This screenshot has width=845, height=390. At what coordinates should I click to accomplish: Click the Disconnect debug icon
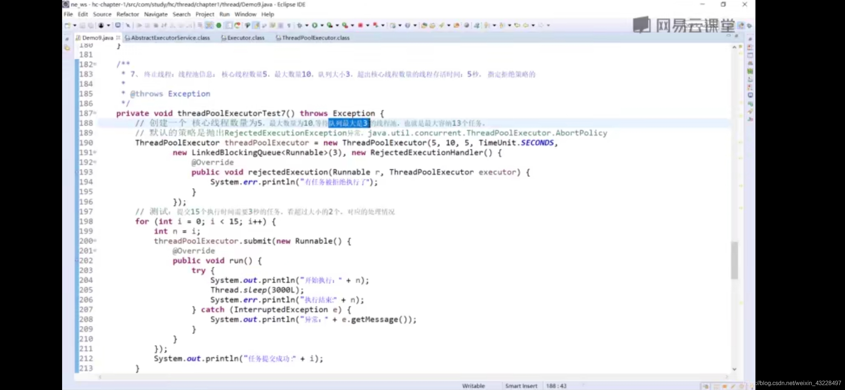click(x=164, y=25)
